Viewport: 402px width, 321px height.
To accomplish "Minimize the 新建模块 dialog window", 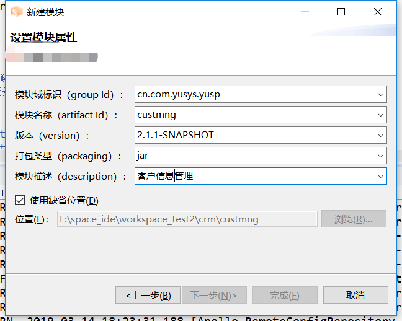I will (304, 12).
